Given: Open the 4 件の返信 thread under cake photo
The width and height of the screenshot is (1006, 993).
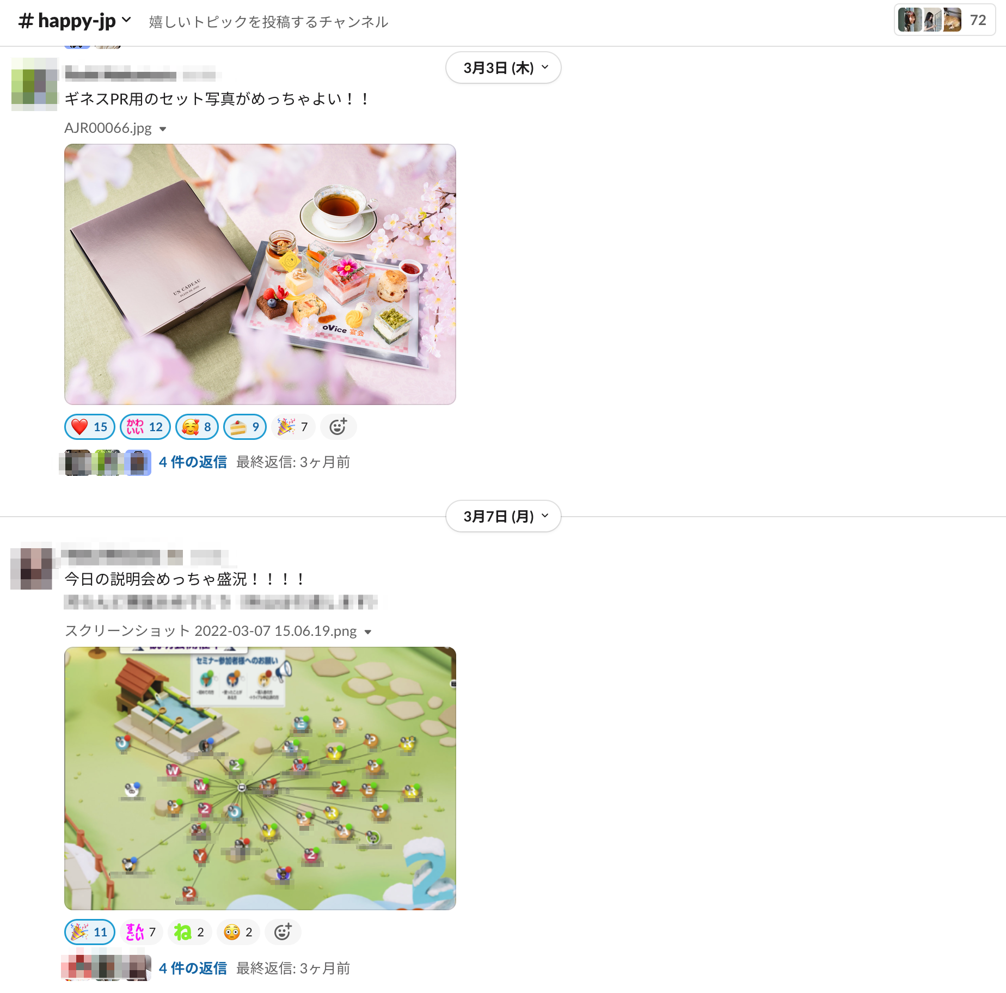Looking at the screenshot, I should click(x=193, y=462).
